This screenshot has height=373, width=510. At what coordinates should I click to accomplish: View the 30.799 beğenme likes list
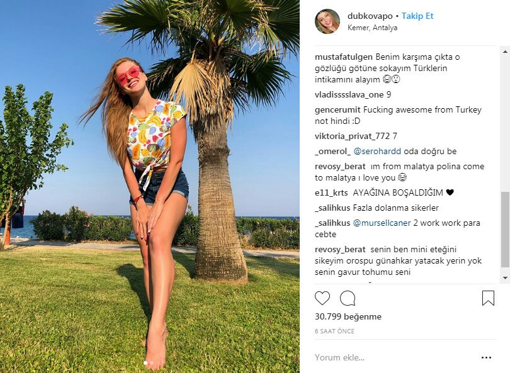[x=348, y=316]
